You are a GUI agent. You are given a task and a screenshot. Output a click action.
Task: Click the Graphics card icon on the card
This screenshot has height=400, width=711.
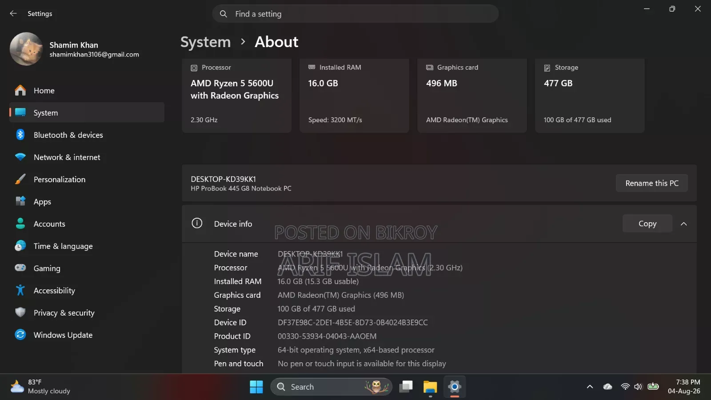(430, 68)
